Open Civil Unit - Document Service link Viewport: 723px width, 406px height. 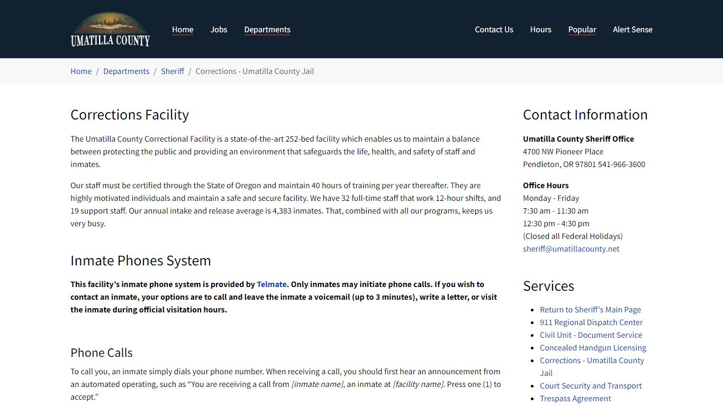[591, 335]
